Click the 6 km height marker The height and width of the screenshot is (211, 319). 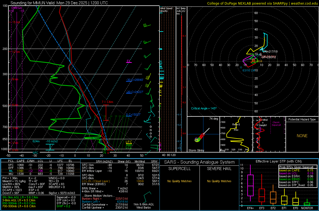15,105
